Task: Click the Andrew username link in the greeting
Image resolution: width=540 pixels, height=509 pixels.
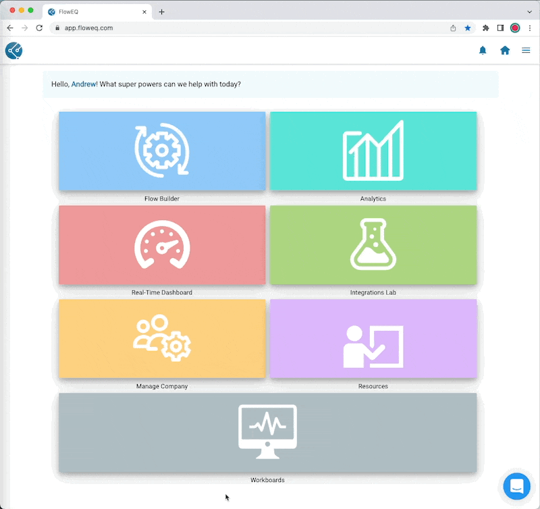Action: pos(84,84)
